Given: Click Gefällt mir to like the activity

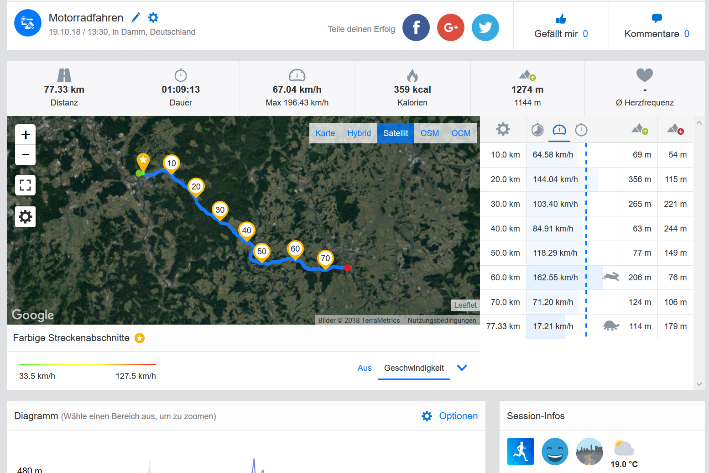Looking at the screenshot, I should click(561, 26).
